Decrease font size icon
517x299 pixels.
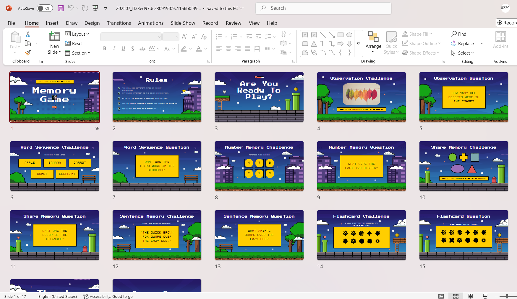pos(194,37)
